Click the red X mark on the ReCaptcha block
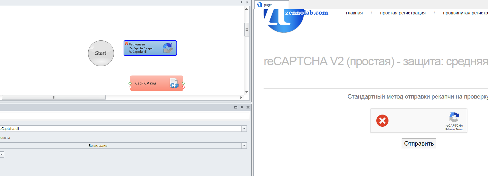Screen dimensions: 488x176 [x=126, y=43]
